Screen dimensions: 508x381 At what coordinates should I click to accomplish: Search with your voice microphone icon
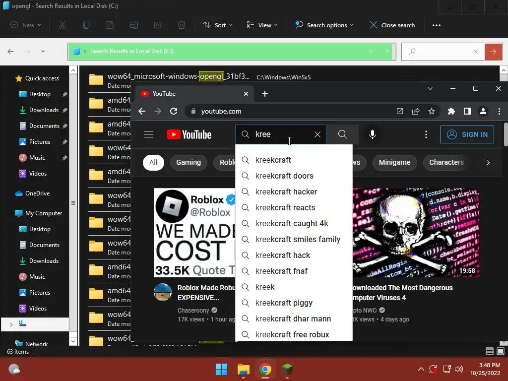pos(373,134)
